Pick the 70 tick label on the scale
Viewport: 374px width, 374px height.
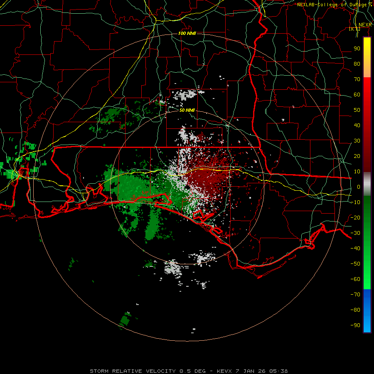[x=357, y=79]
